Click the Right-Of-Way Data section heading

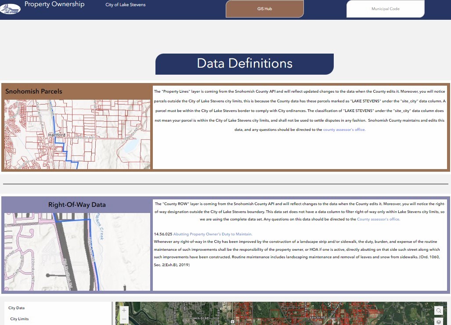77,205
